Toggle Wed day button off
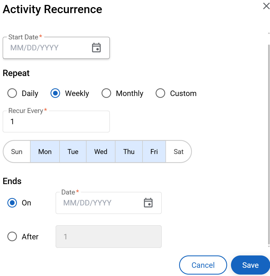This screenshot has height=276, width=270. (101, 152)
